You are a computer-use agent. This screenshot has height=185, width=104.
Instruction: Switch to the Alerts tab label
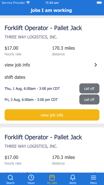point(73,183)
